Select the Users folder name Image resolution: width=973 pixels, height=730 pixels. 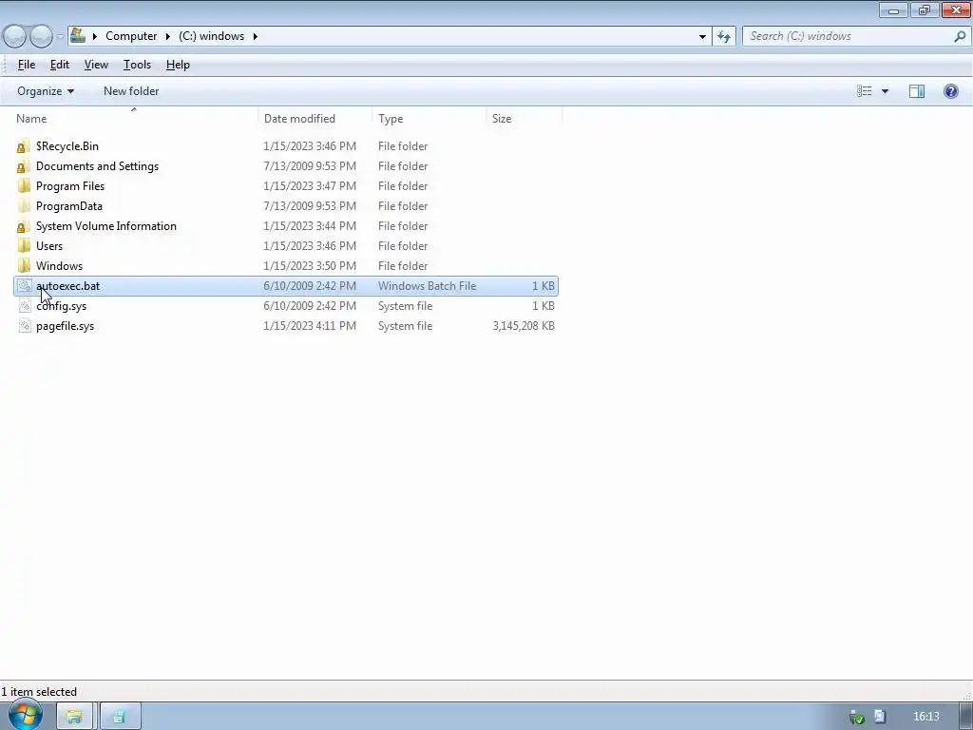[49, 246]
